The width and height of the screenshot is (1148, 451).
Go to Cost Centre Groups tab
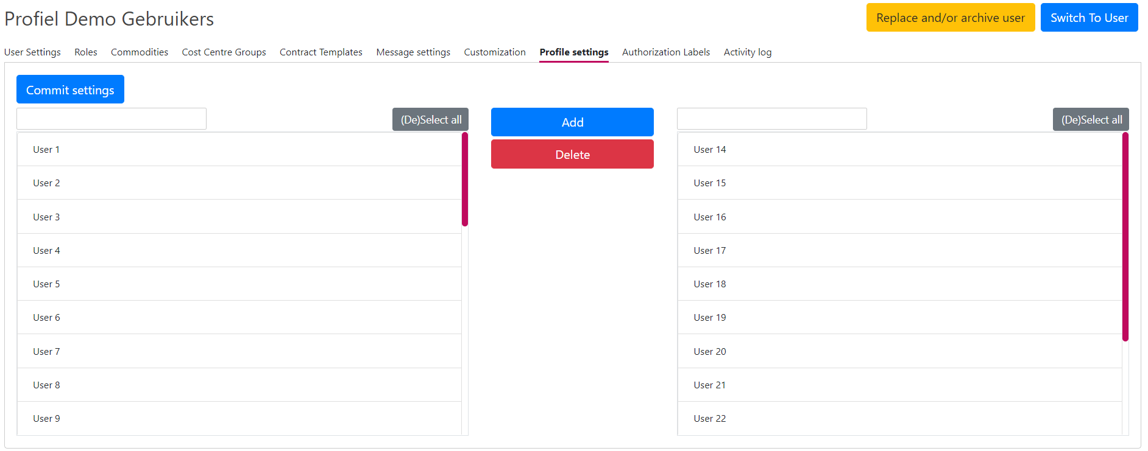224,52
